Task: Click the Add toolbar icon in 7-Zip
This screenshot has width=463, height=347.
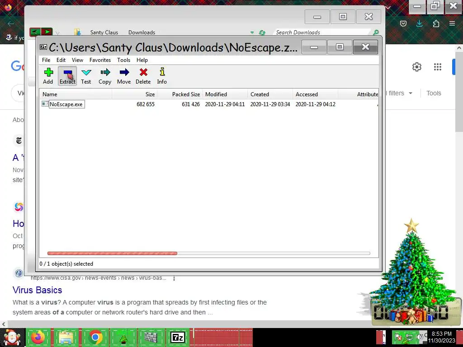Action: pos(48,76)
